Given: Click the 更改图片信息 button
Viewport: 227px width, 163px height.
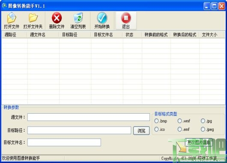Looking at the screenshot, I should tap(199, 142).
